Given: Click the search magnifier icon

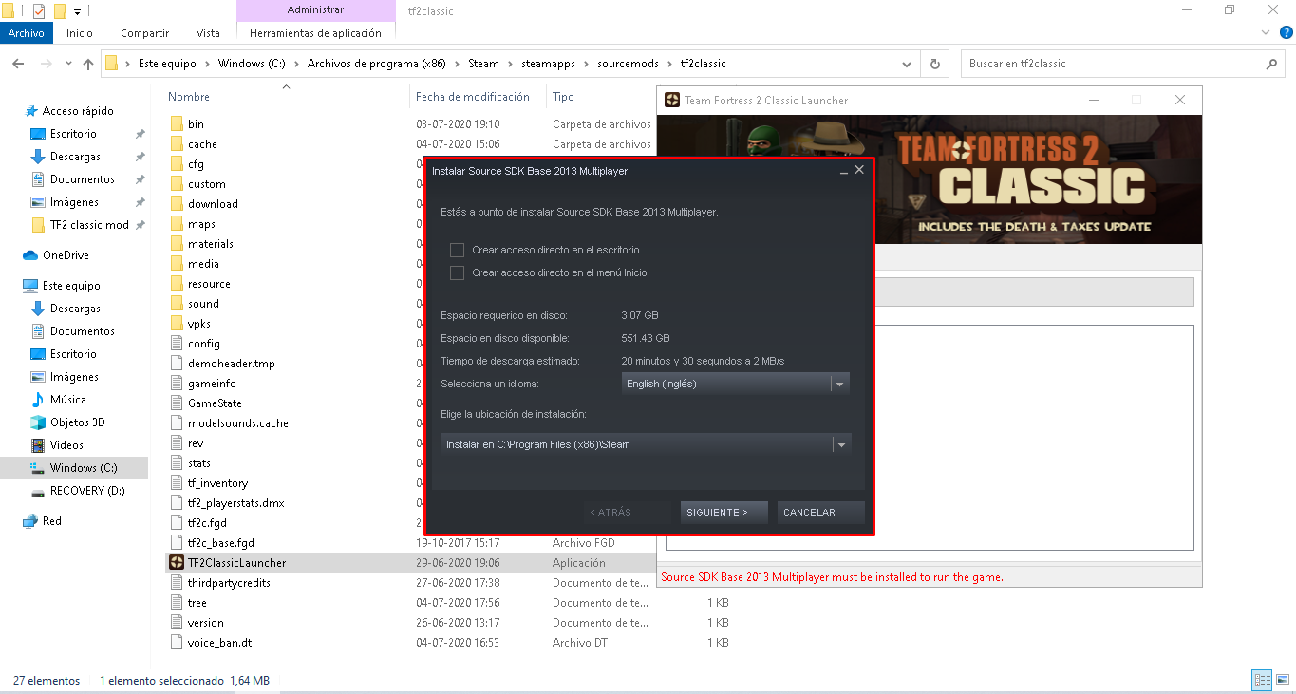Looking at the screenshot, I should point(1272,64).
